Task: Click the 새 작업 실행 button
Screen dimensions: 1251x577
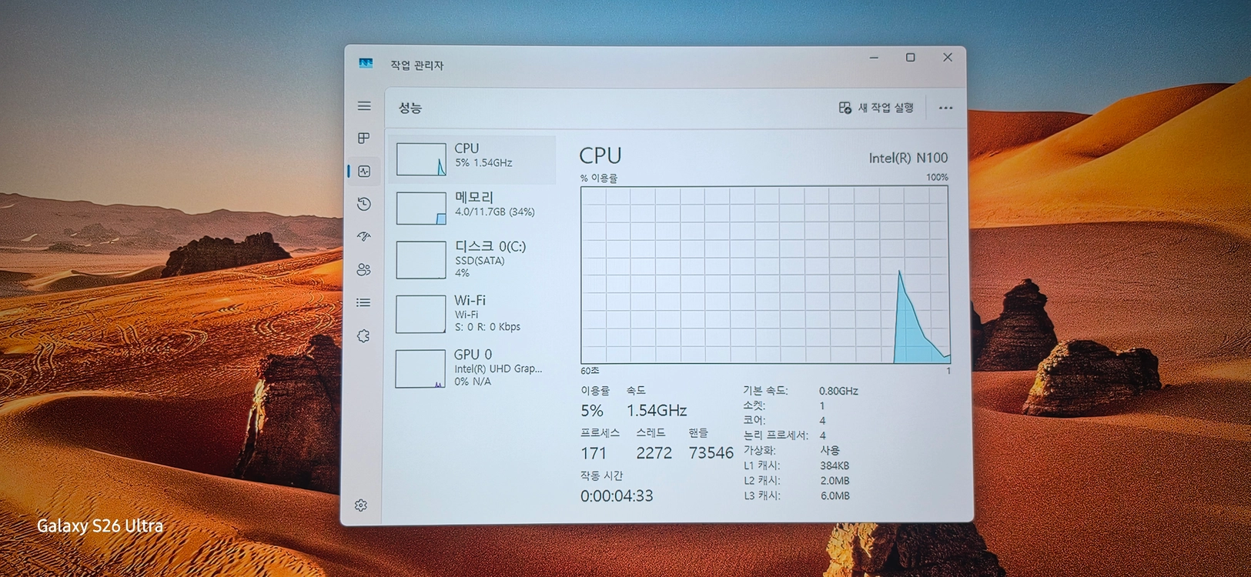Action: pyautogui.click(x=876, y=108)
